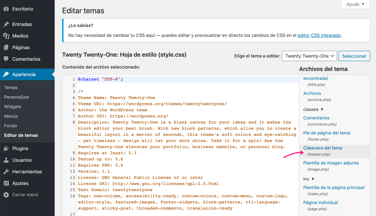Open Plantilla de la página principal
The height and width of the screenshot is (216, 376).
[334, 187]
